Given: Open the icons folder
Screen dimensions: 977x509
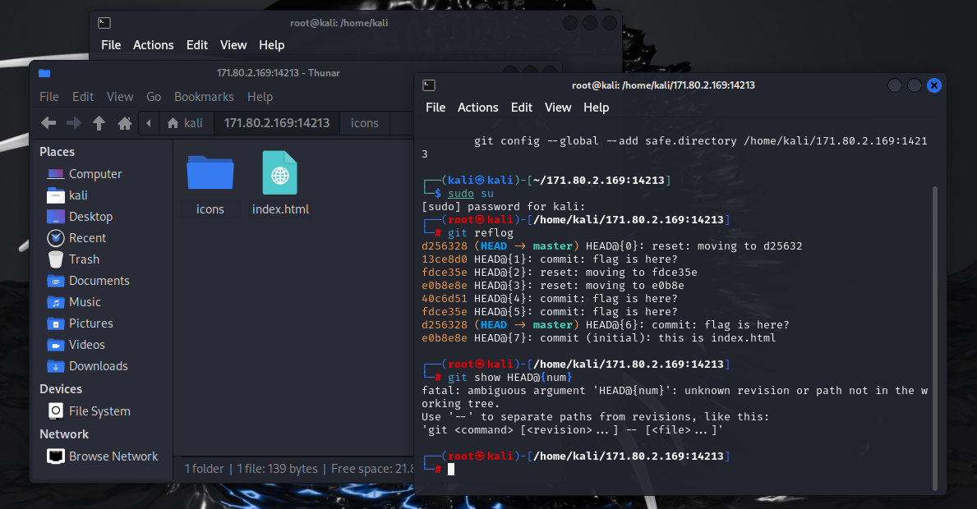Looking at the screenshot, I should 210,172.
